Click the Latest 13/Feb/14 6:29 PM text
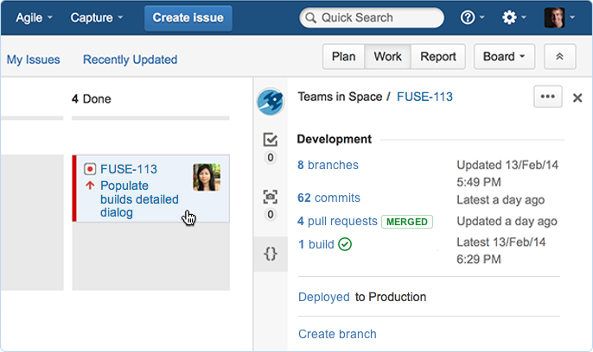The width and height of the screenshot is (593, 352). click(501, 250)
